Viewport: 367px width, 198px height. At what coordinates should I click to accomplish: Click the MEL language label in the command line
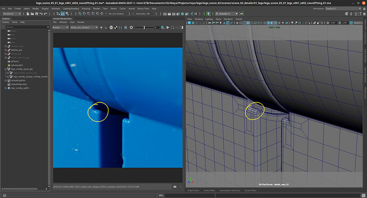[161, 195]
